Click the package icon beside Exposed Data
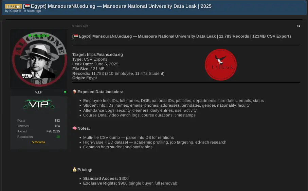The height and width of the screenshot is (191, 308). 75,92
